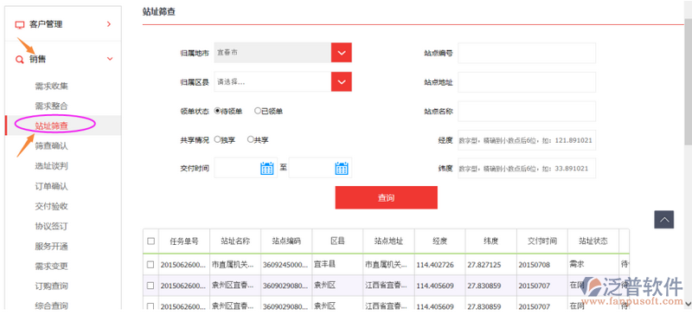The height and width of the screenshot is (315, 692).
Task: Click the 销售 magnifier icon
Action: [19, 59]
